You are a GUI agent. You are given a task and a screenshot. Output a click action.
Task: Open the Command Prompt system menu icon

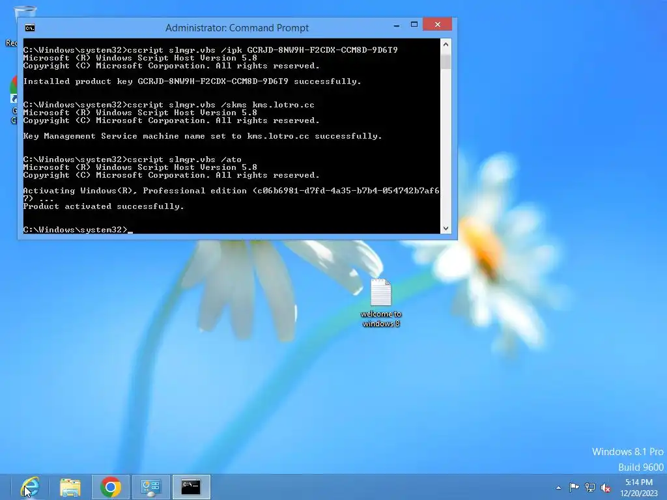click(30, 28)
